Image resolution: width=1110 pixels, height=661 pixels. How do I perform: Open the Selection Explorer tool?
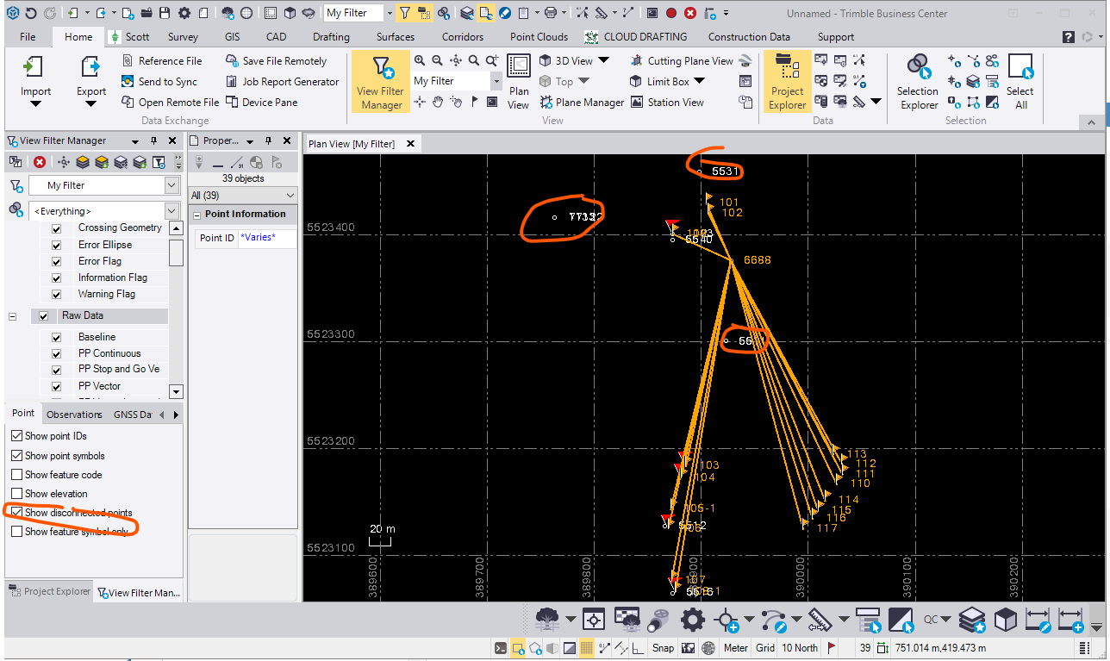[917, 82]
